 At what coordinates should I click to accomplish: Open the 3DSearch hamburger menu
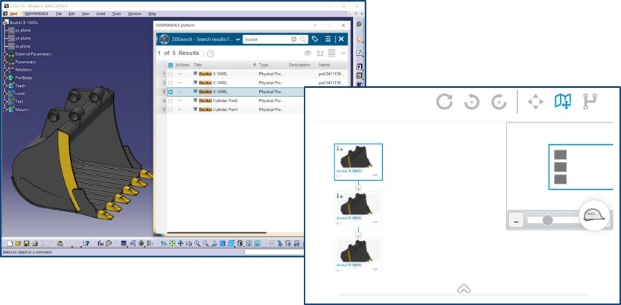(328, 39)
